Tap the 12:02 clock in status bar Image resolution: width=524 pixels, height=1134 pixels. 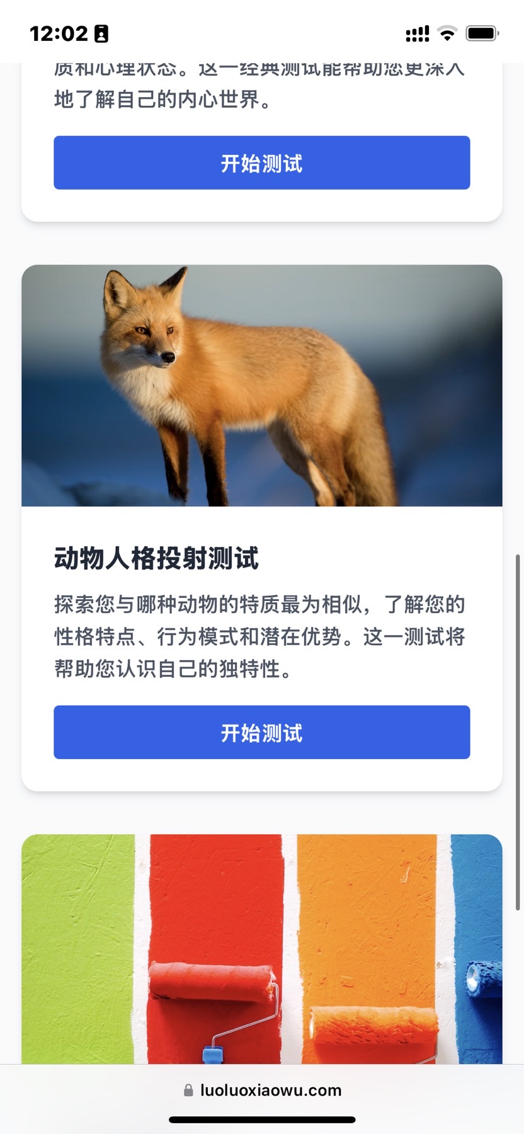59,33
